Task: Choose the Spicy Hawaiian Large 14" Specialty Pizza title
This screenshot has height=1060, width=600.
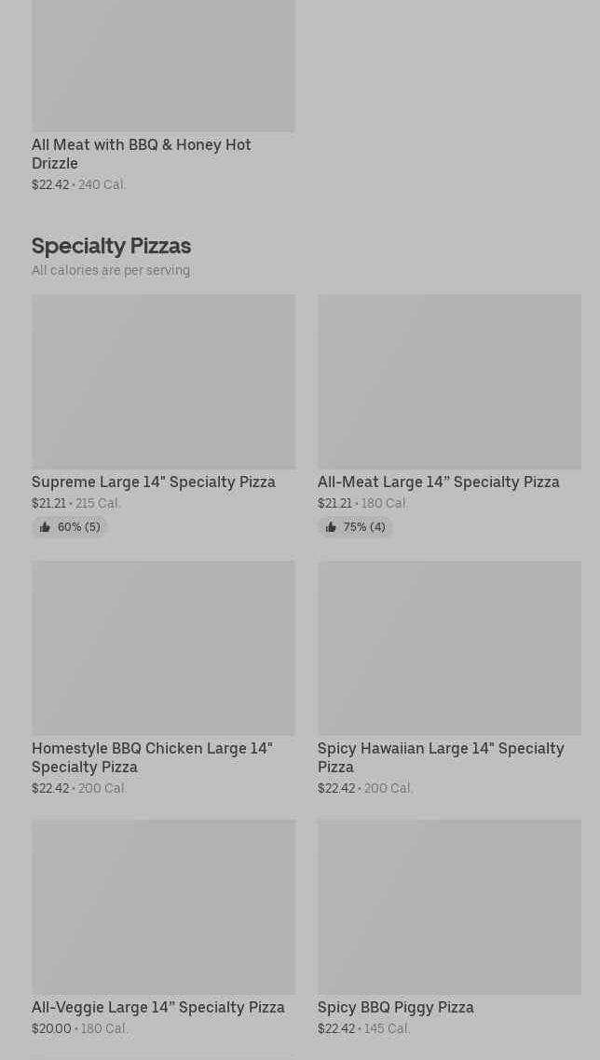Action: tap(440, 757)
